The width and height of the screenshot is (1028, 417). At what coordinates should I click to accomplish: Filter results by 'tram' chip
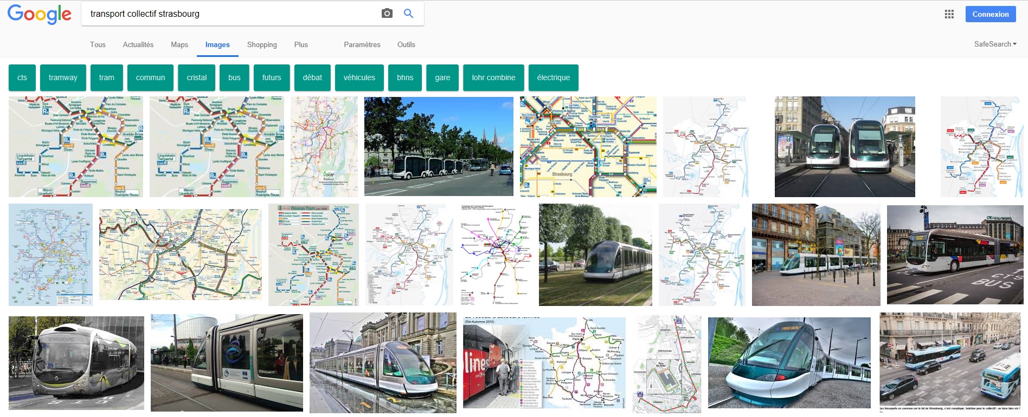coord(107,77)
